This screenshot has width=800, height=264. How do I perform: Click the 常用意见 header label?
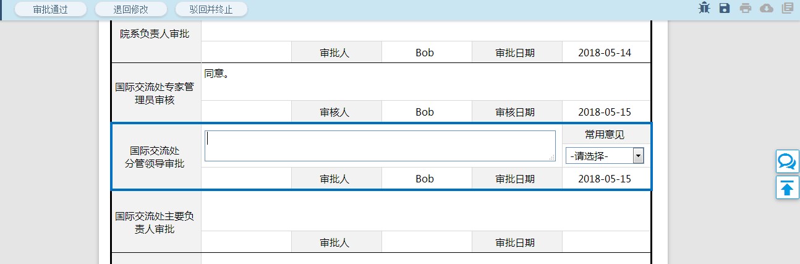605,134
